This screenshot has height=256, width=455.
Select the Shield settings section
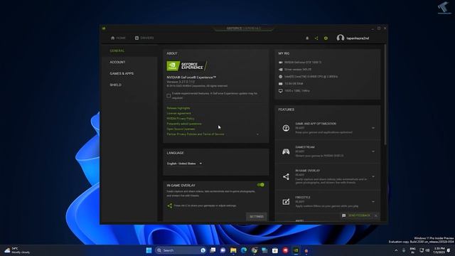point(115,85)
